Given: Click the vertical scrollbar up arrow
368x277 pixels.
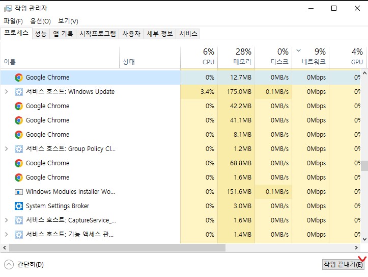Looking at the screenshot, I should pyautogui.click(x=364, y=73).
